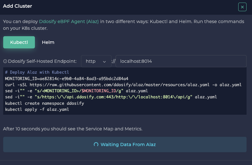This screenshot has width=252, height=165.
Task: Select the Kubectl tab
Action: (x=19, y=42)
